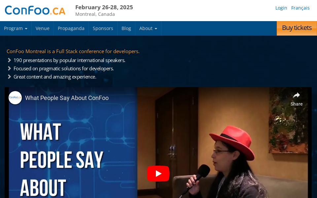317x198 pixels.
Task: Click the 'ConFoo Montreal is a Full Stack conference' text
Action: tap(73, 51)
